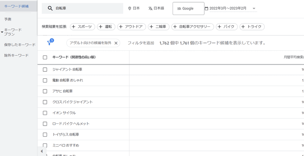Click the filter funnel icon with badge

point(50,43)
